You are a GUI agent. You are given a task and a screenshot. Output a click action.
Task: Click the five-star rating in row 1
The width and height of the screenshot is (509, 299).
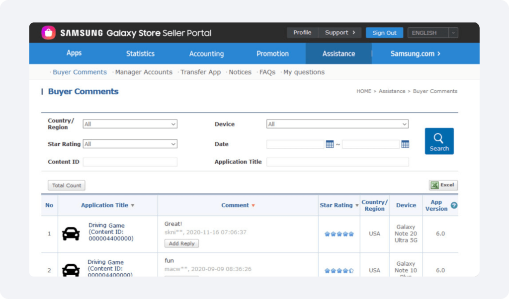[x=339, y=234]
